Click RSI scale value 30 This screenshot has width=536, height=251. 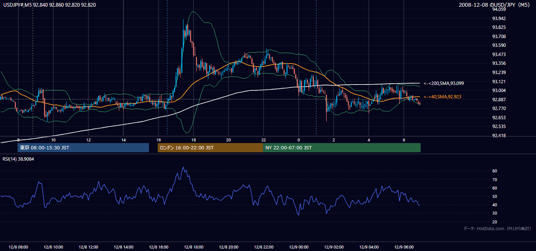pyautogui.click(x=495, y=213)
